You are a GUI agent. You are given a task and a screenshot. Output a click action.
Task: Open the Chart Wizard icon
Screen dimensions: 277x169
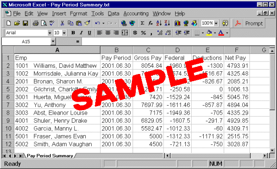(177, 23)
